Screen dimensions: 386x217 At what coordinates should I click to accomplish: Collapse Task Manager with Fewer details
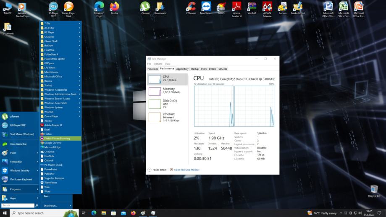(157, 170)
